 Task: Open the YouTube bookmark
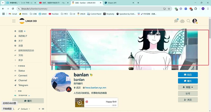tap(54, 14)
